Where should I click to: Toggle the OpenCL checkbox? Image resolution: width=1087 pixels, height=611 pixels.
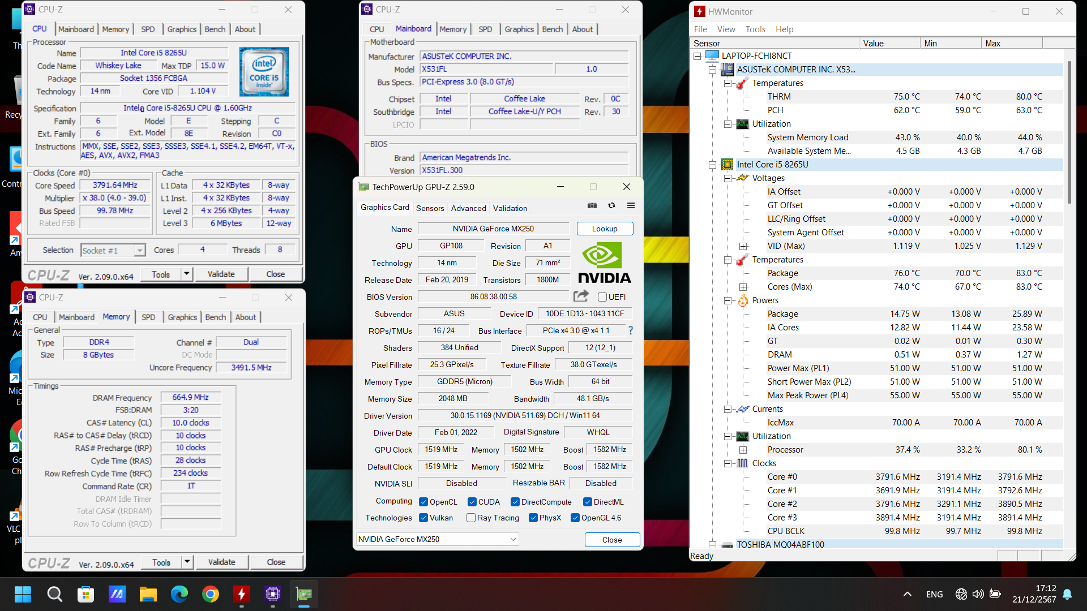point(423,502)
